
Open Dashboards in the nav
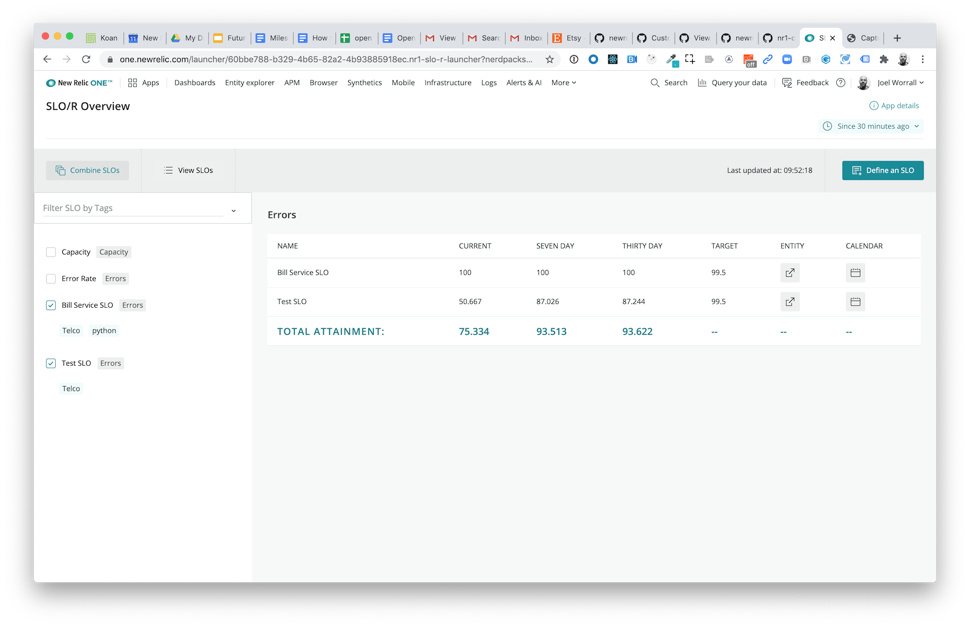point(195,83)
